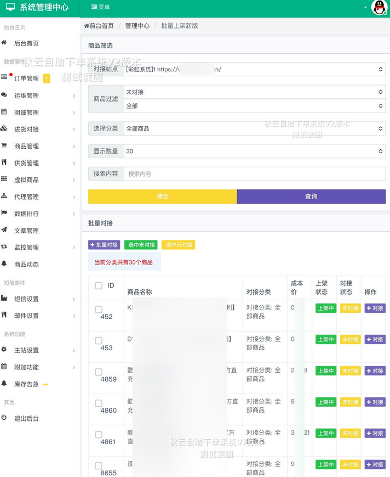Click the 上架中 status badge for 453
This screenshot has height=477, width=390.
pos(326,339)
